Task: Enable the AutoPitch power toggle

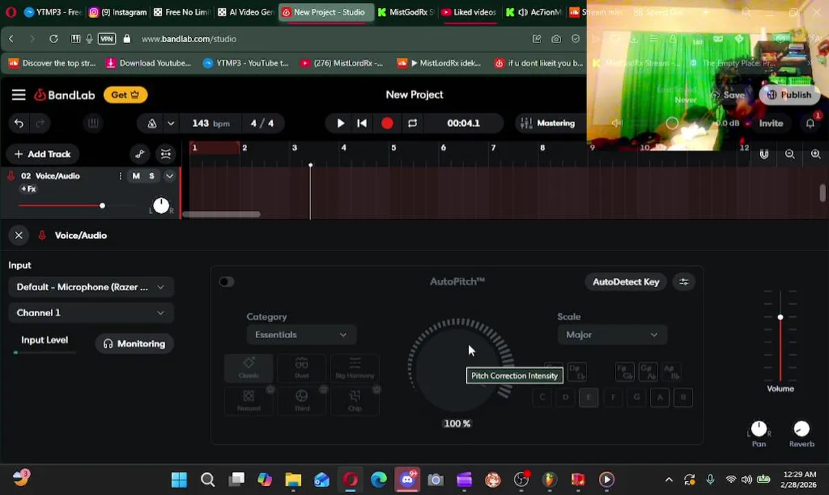Action: (227, 282)
